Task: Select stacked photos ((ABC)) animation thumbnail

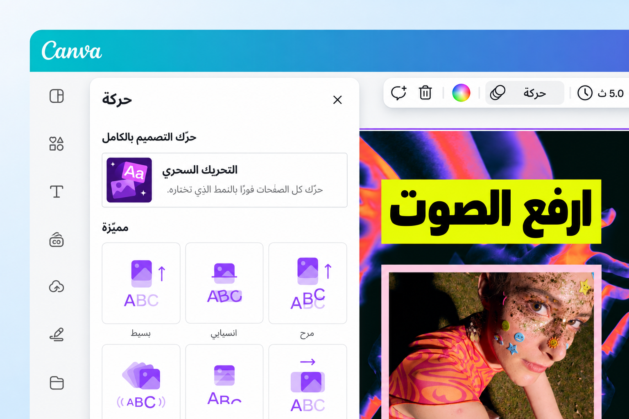Action: point(141,382)
